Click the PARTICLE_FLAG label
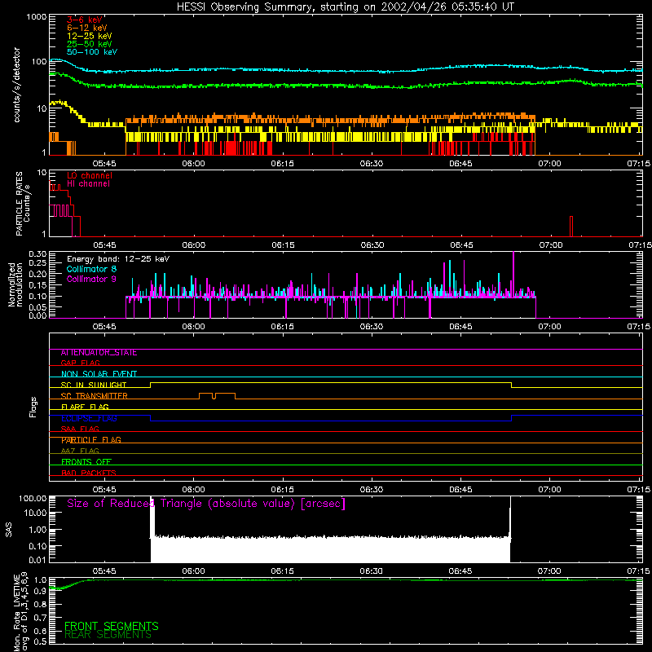This screenshot has height=652, width=652. pos(91,440)
